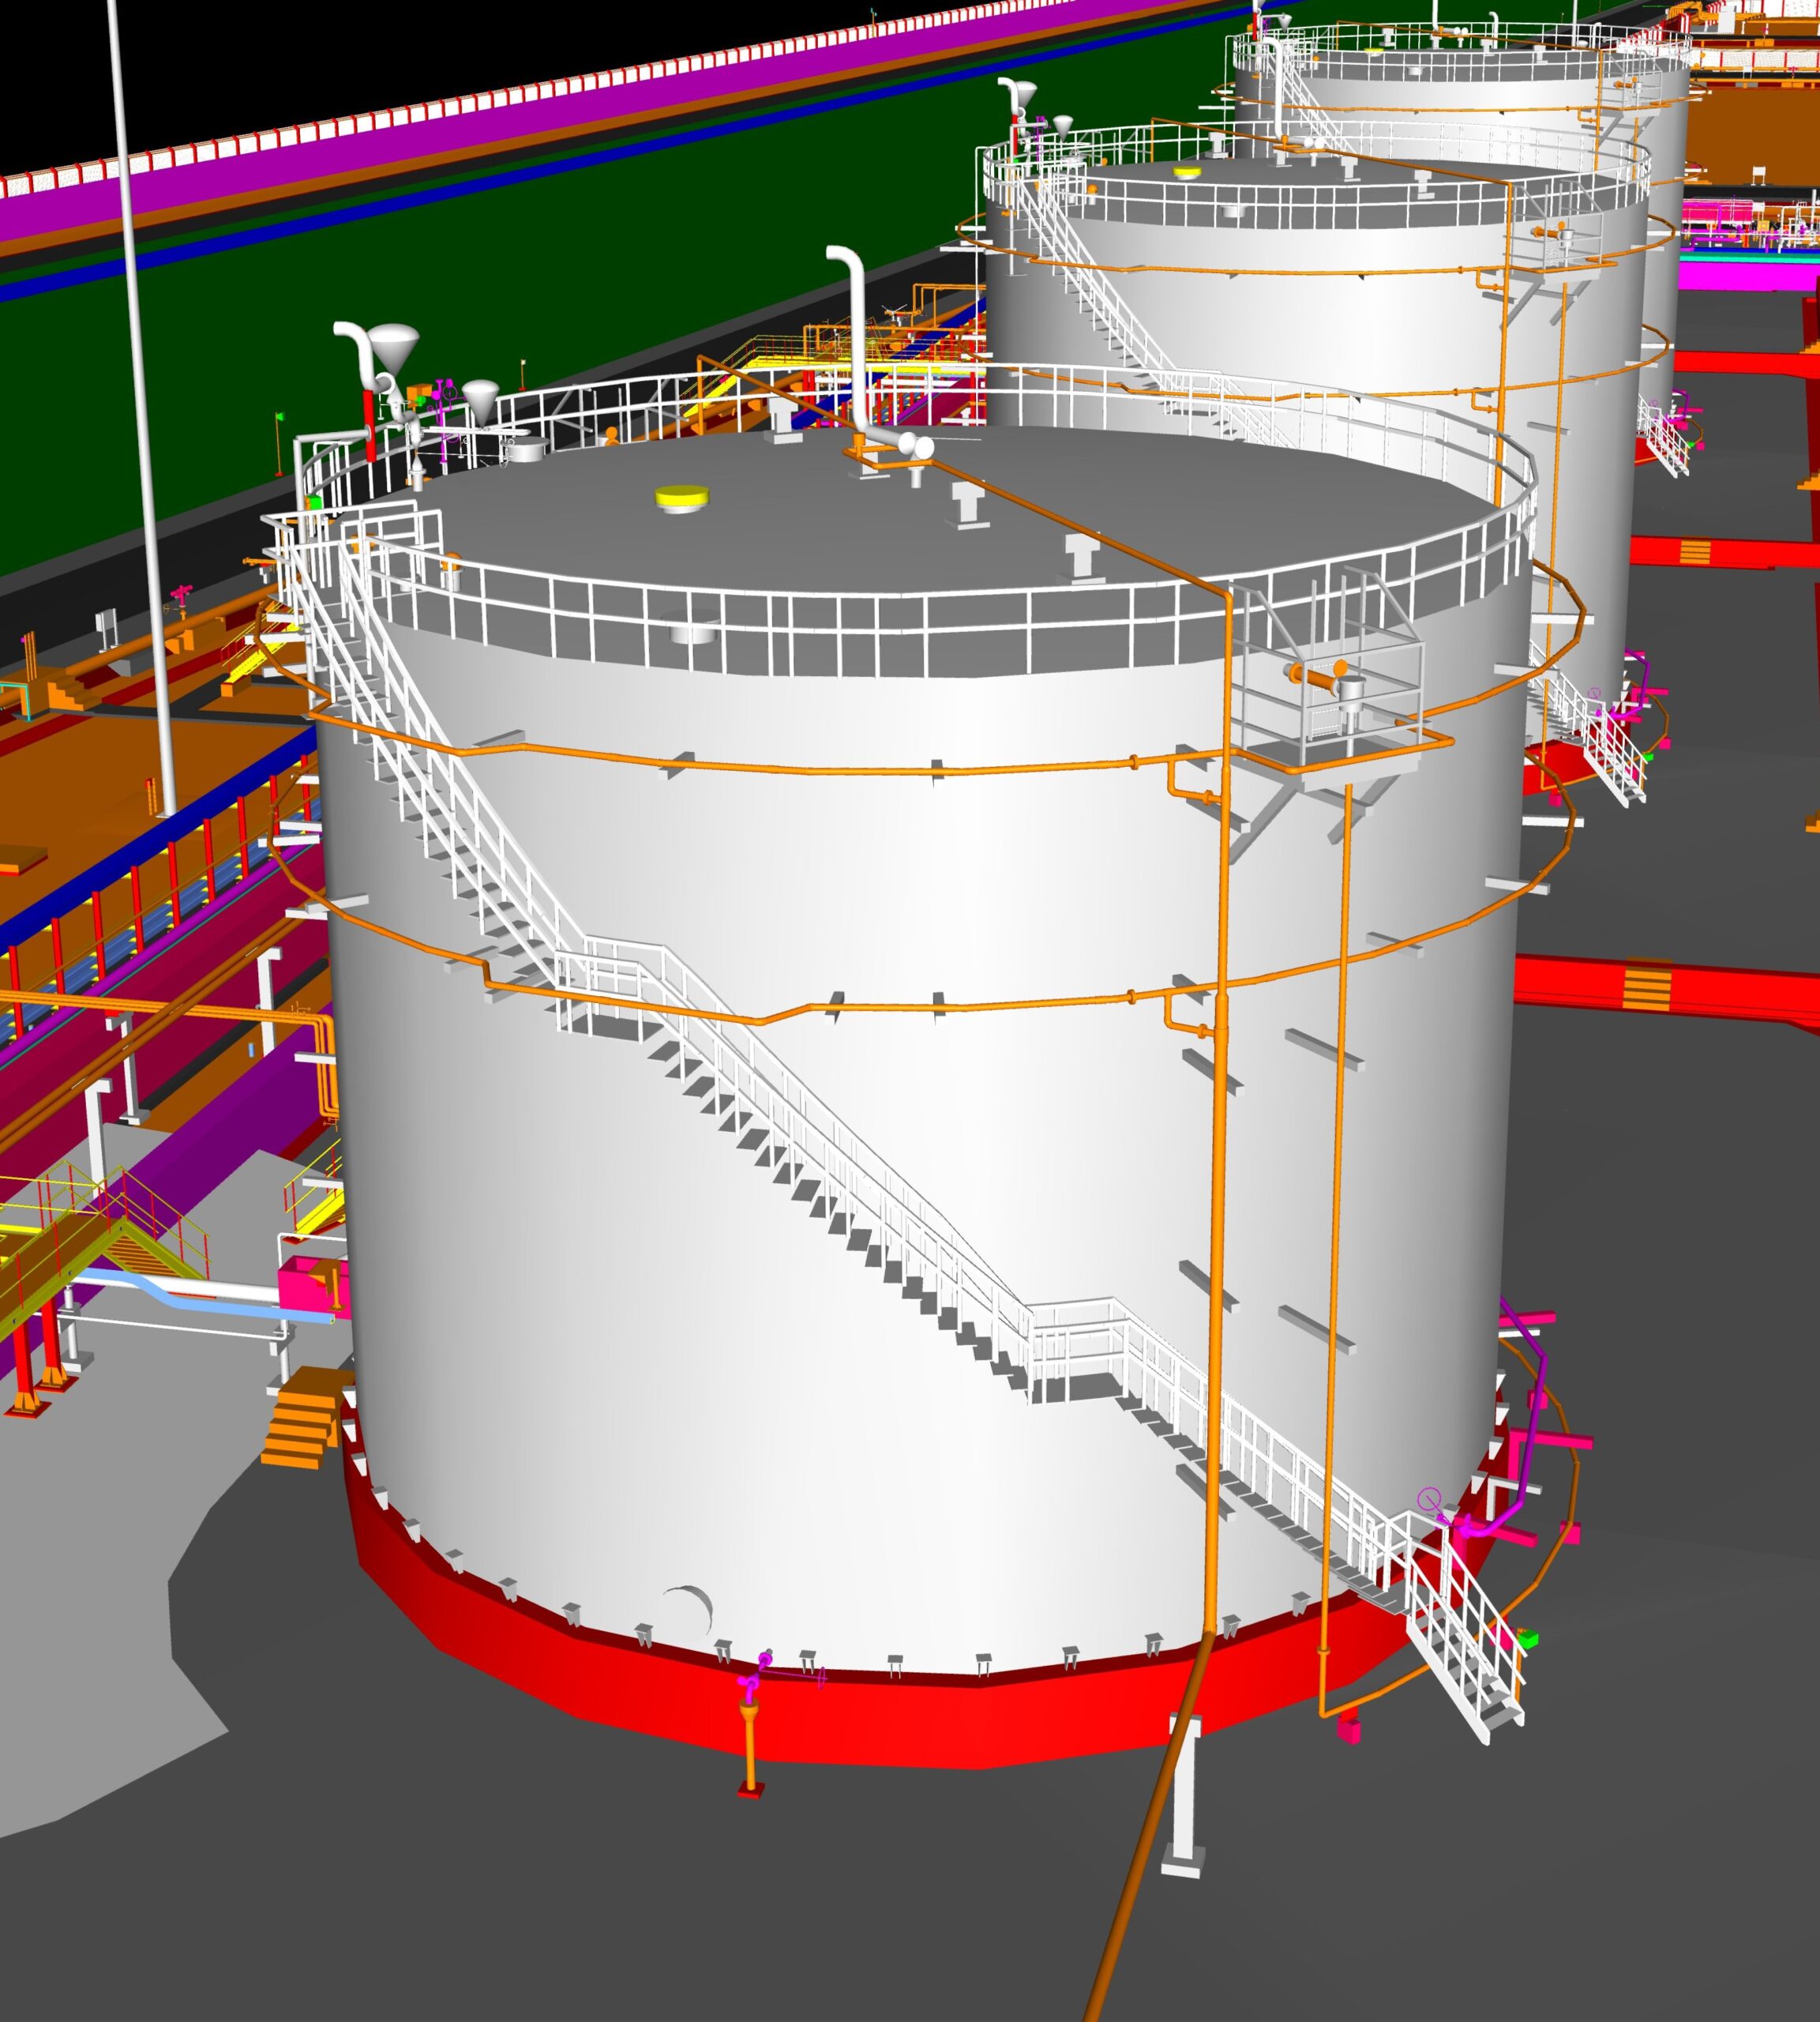Click the tall white gooseneck vent pipe
The width and height of the screenshot is (1820, 2022).
[x=858, y=330]
